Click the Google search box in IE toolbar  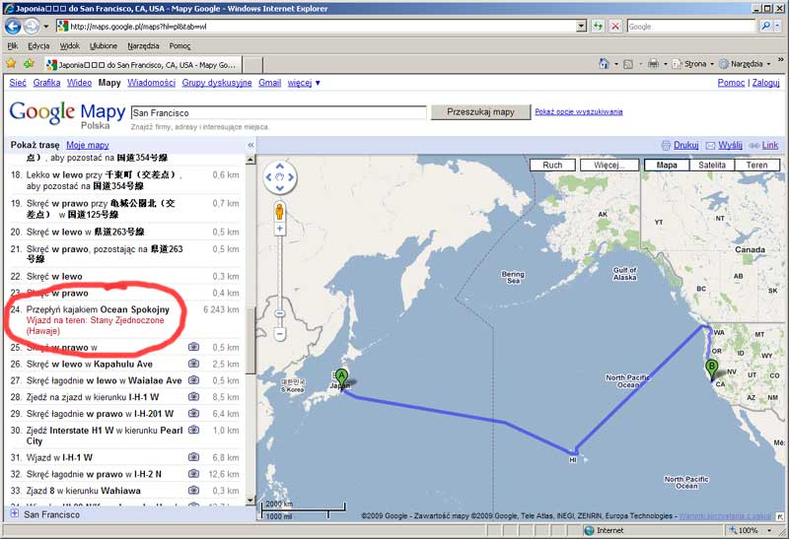691,27
